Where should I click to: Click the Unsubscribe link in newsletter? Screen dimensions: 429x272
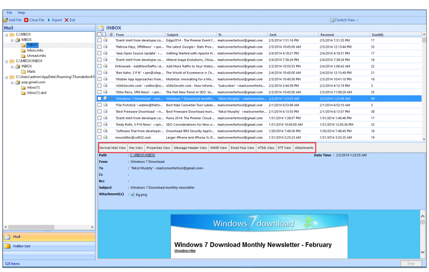(185, 251)
